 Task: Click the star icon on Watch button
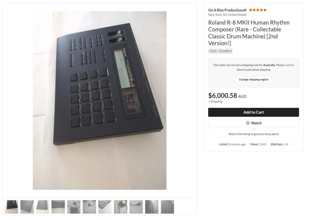(x=248, y=123)
